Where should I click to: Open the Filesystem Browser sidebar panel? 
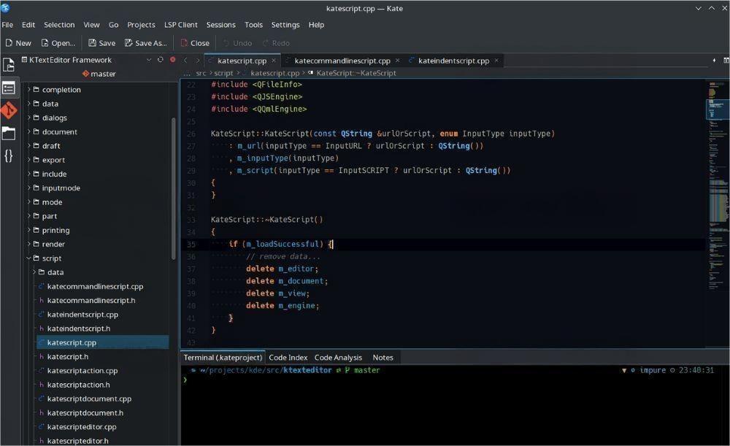pos(9,133)
